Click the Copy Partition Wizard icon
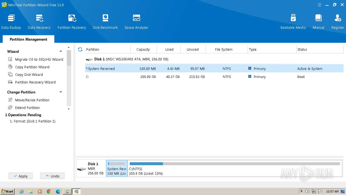This screenshot has width=346, height=195. coord(10,67)
